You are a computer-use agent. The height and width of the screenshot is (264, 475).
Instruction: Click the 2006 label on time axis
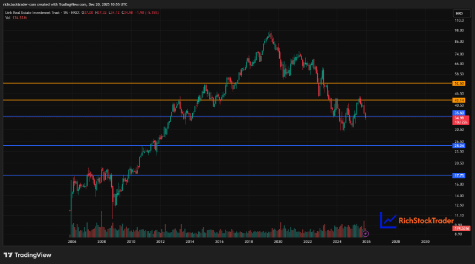point(72,241)
